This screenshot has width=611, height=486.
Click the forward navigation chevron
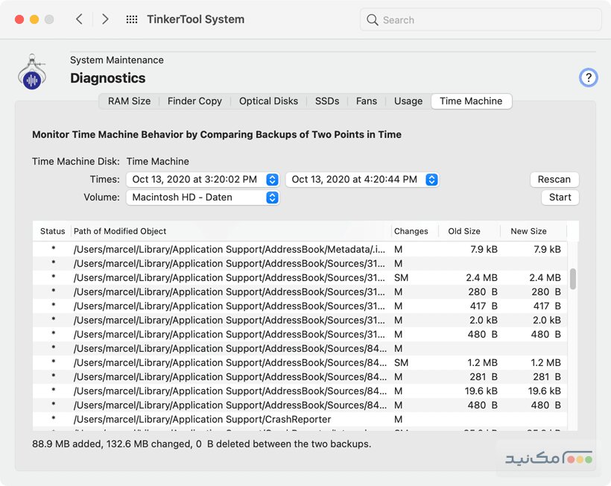[x=105, y=19]
